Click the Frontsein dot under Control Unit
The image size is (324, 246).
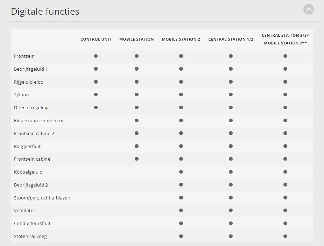pos(96,56)
